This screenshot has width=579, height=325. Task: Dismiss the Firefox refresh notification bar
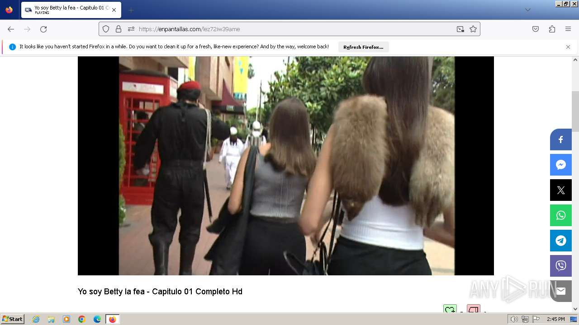pyautogui.click(x=568, y=47)
